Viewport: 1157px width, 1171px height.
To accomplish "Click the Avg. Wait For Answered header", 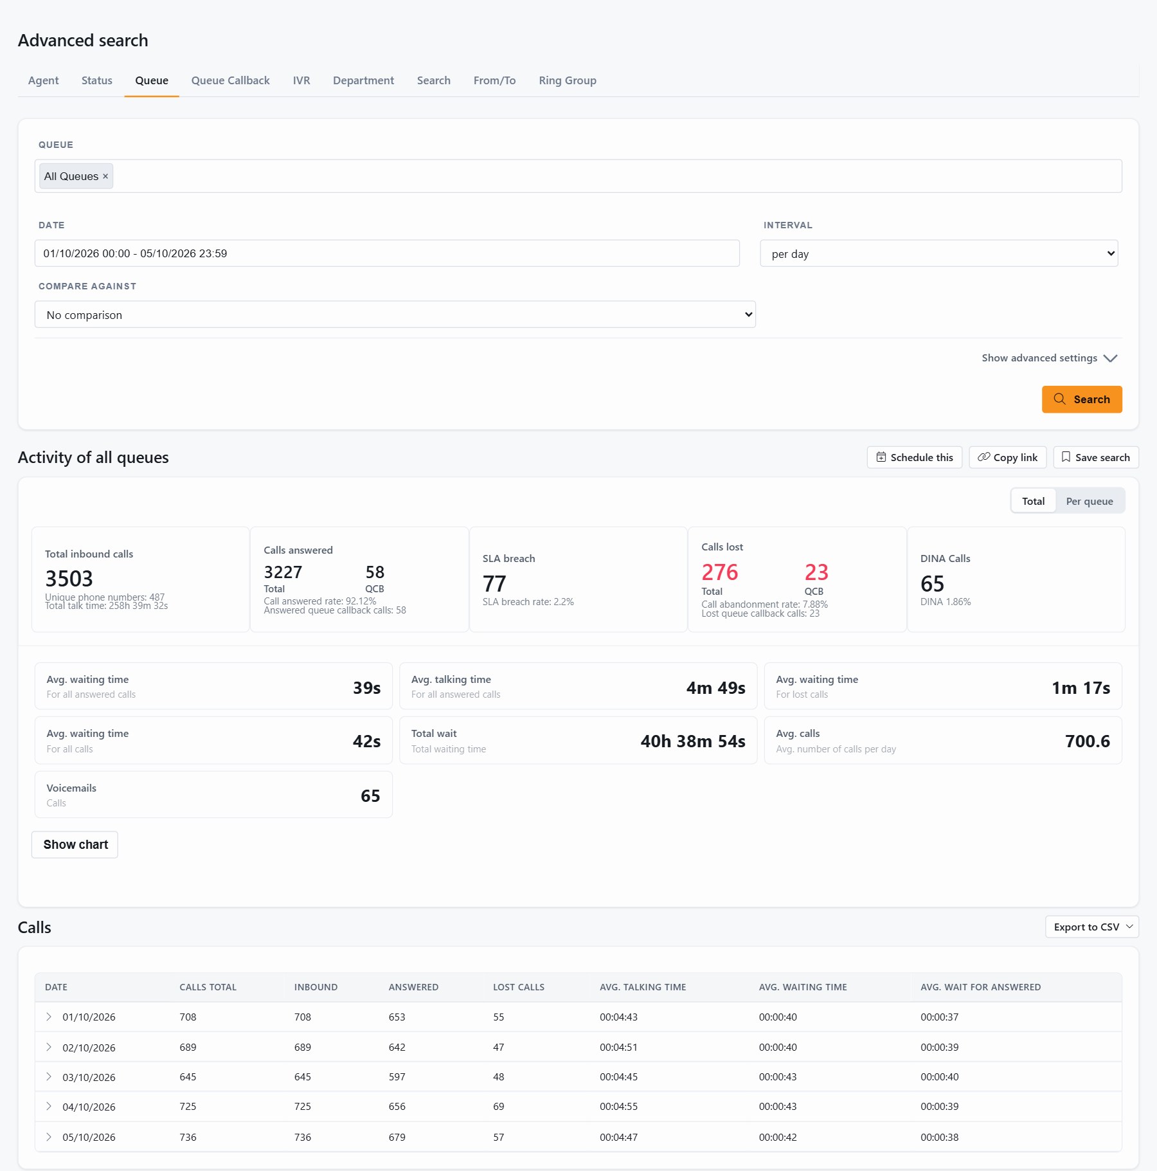I will coord(980,987).
